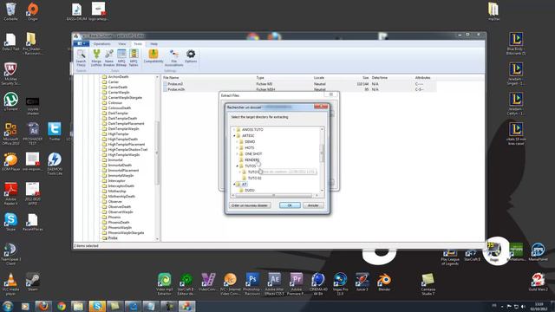
Task: Open the Help ribbon tab
Action: (153, 44)
